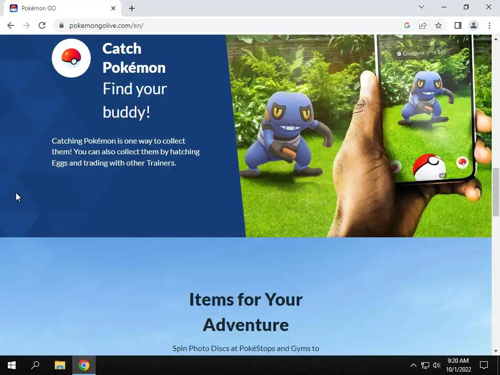Open the Chrome side panel

(458, 25)
